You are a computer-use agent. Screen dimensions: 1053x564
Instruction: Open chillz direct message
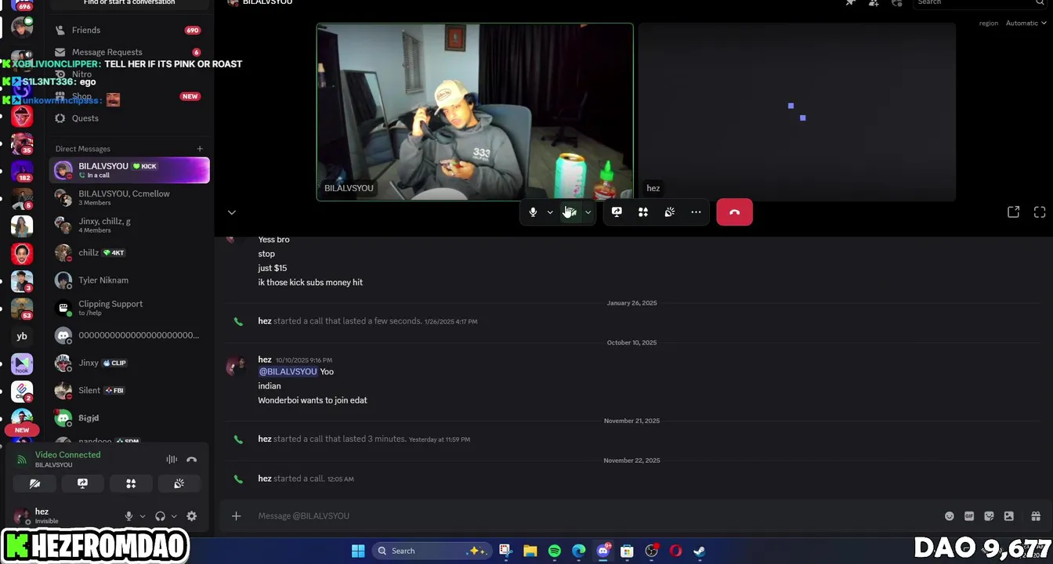point(129,252)
